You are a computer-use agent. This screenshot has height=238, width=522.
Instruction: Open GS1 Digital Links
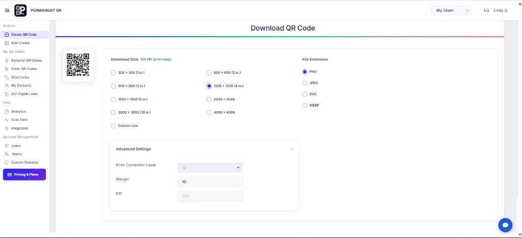coord(24,94)
